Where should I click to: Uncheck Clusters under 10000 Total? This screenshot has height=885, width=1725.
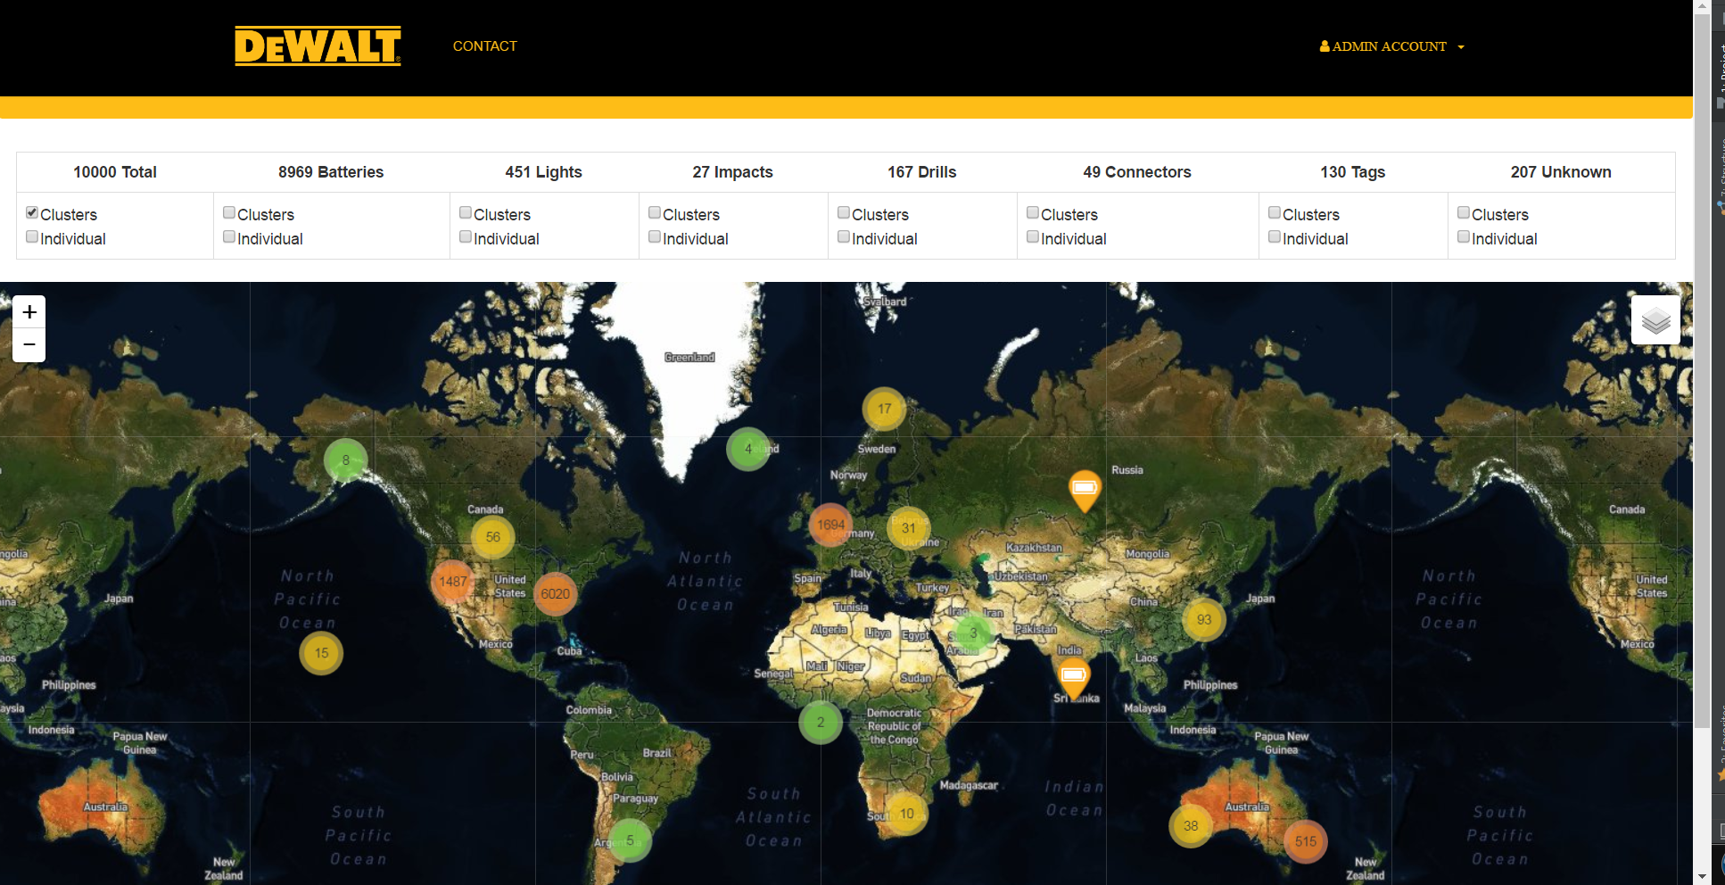[32, 213]
